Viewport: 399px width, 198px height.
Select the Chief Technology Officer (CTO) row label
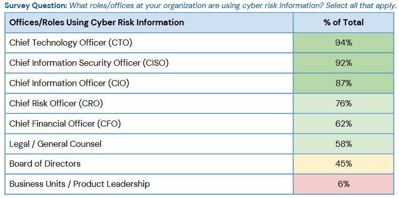(71, 43)
